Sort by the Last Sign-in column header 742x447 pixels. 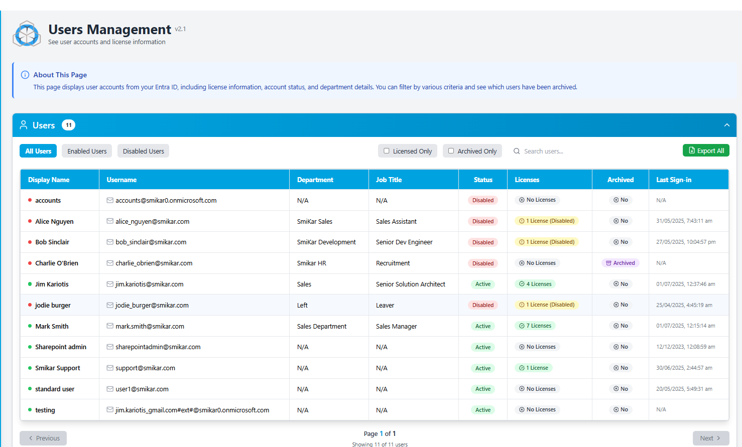pos(674,180)
